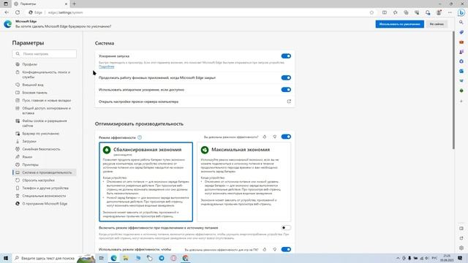Click the settings search field

[45, 54]
